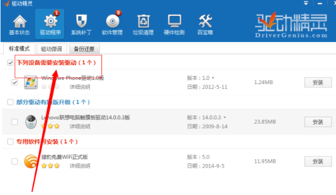Minimize the 驱动精灵 window

(320, 4)
